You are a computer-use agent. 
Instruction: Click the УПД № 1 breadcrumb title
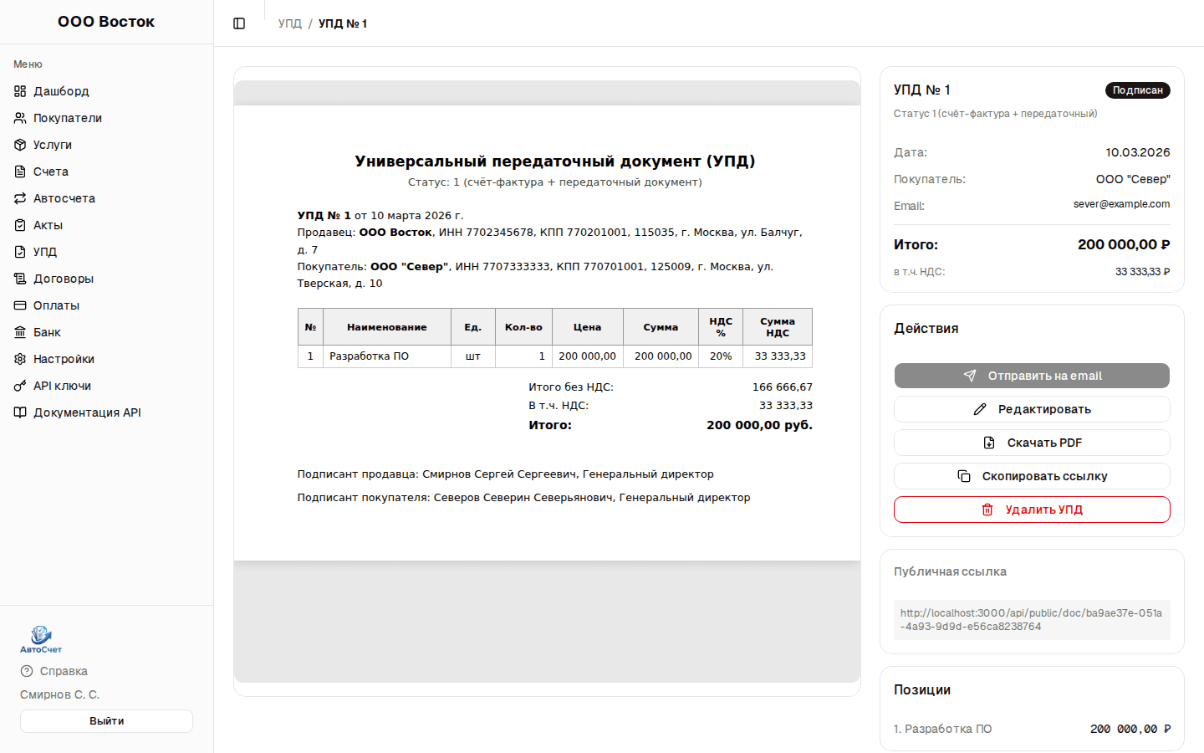coord(343,23)
